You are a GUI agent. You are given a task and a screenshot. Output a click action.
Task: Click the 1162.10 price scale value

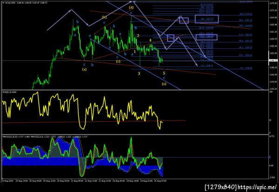pyautogui.click(x=273, y=32)
